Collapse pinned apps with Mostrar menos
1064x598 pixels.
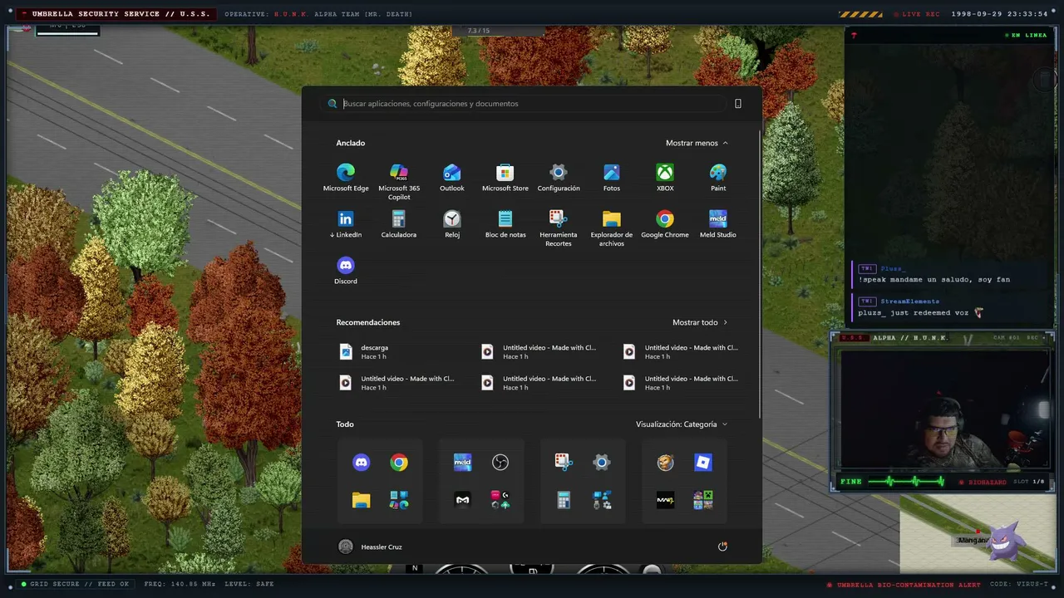coord(697,143)
